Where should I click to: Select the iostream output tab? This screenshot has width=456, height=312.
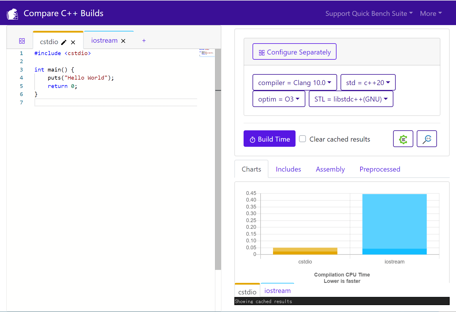coord(277,291)
